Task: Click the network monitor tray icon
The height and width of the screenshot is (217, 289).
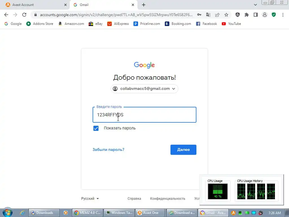Action: (254, 213)
